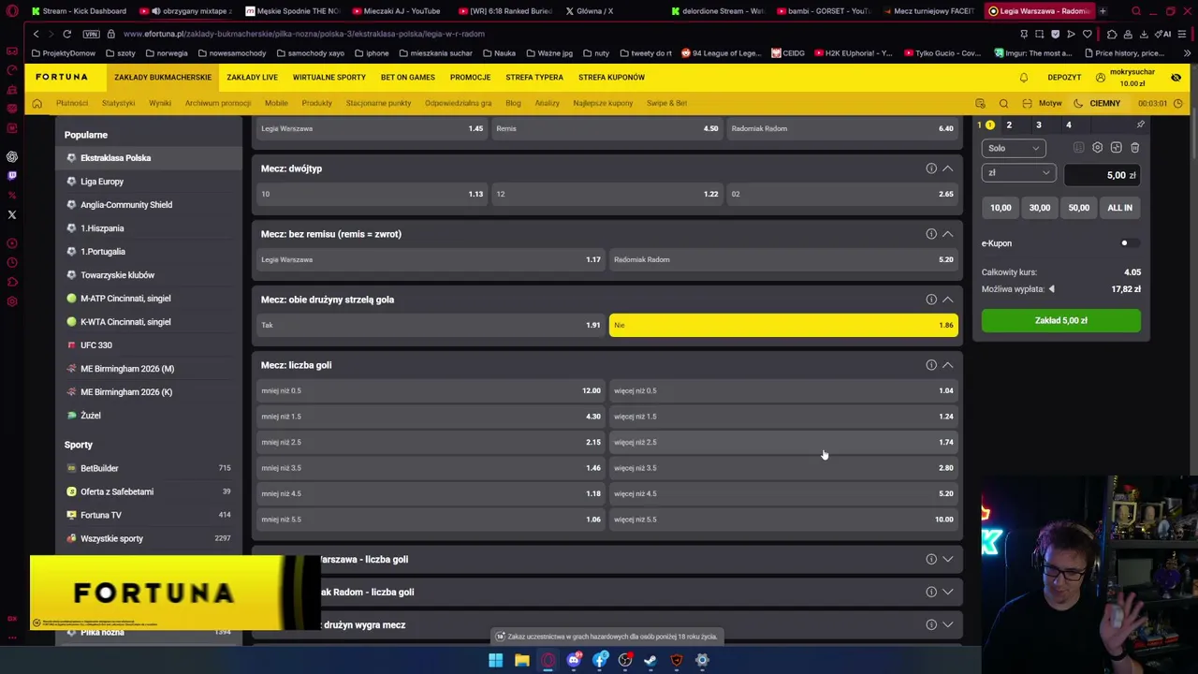
Task: Hide account balance with the eye icon
Action: point(1176,78)
